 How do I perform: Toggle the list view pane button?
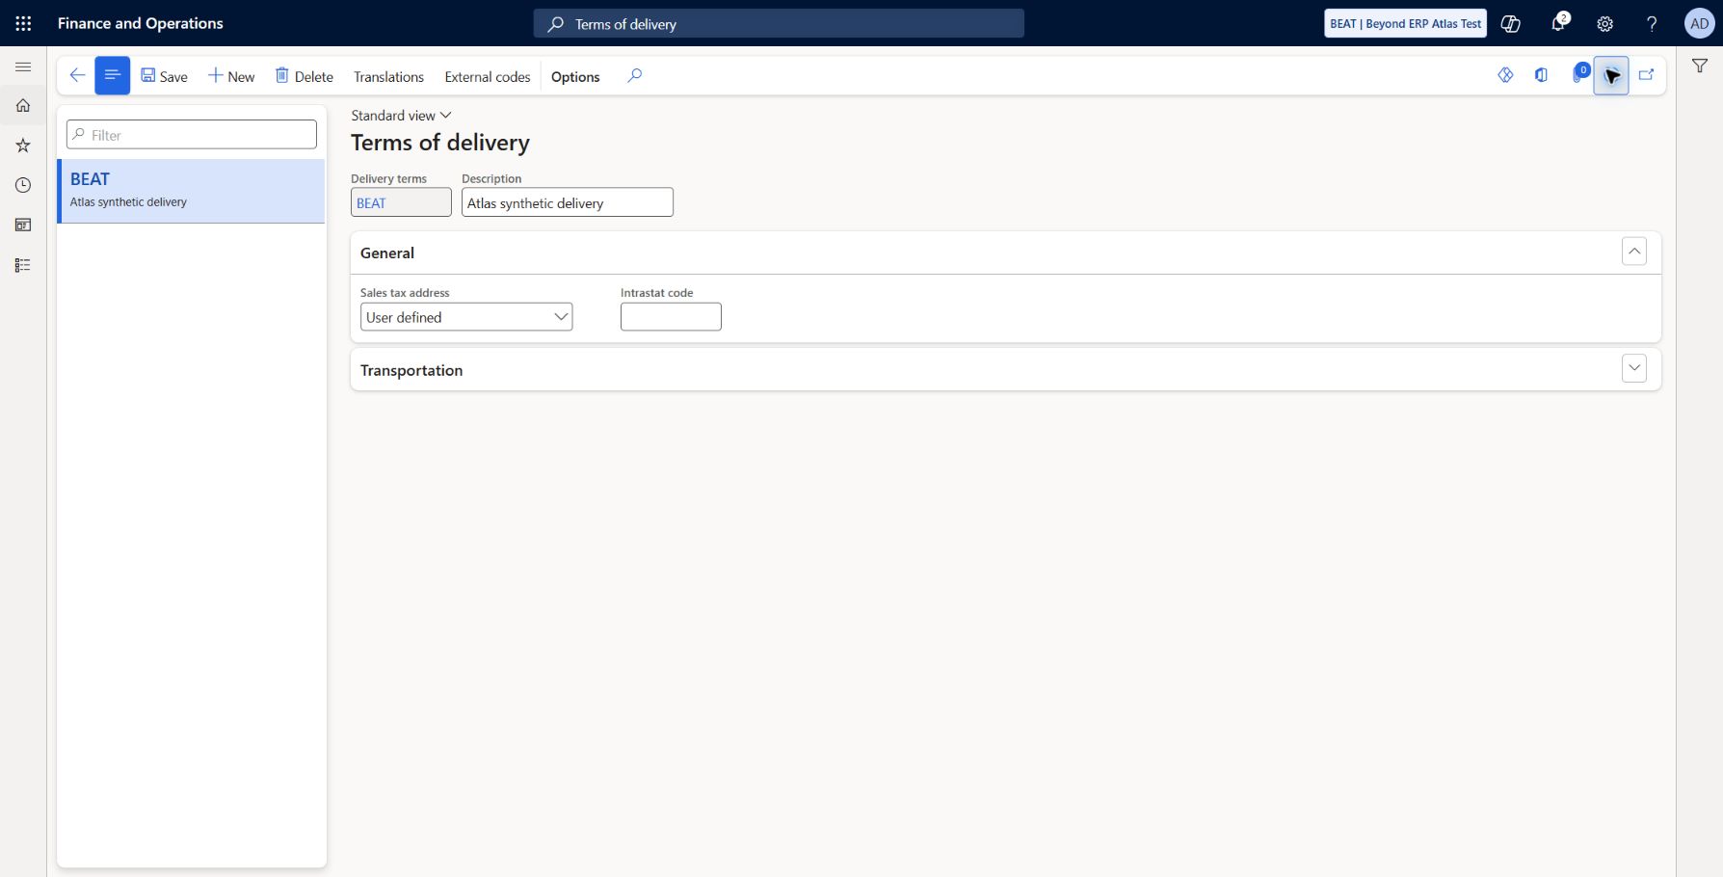[x=112, y=75]
